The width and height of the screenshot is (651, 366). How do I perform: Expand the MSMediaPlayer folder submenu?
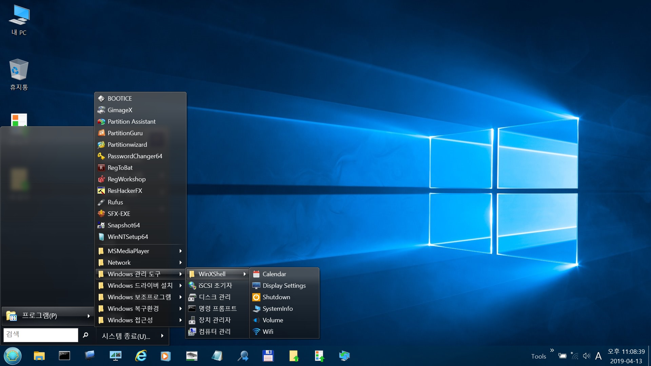140,251
